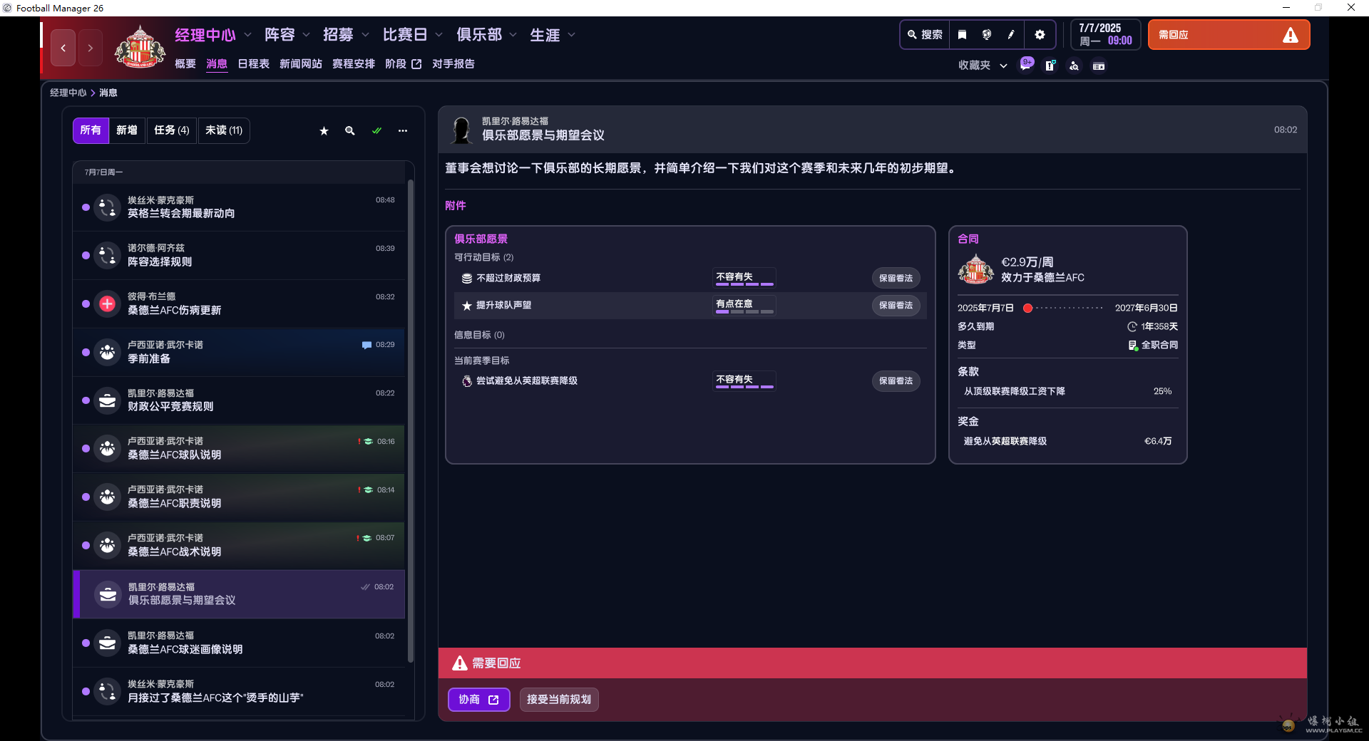Screen dimensions: 1369x741
Task: Toggle read status dot on 季前准备 message
Action: (x=86, y=352)
